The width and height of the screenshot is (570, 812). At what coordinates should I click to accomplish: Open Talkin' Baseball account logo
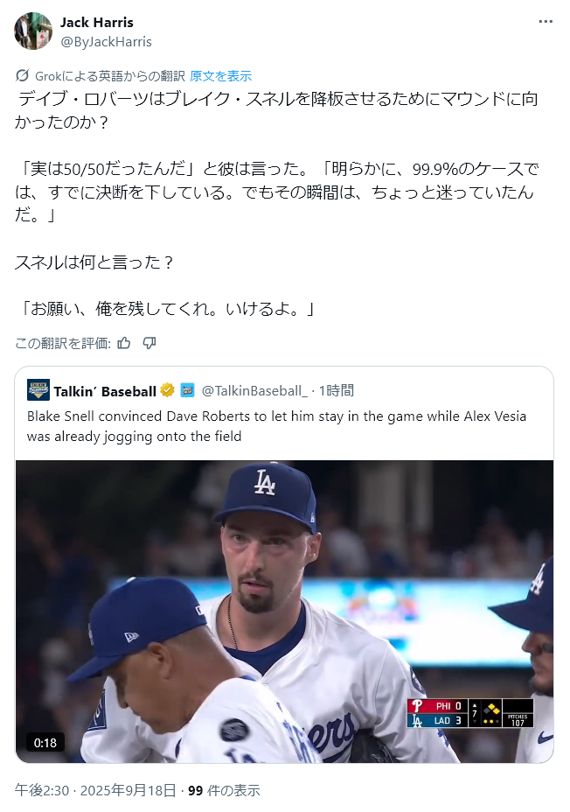click(38, 390)
